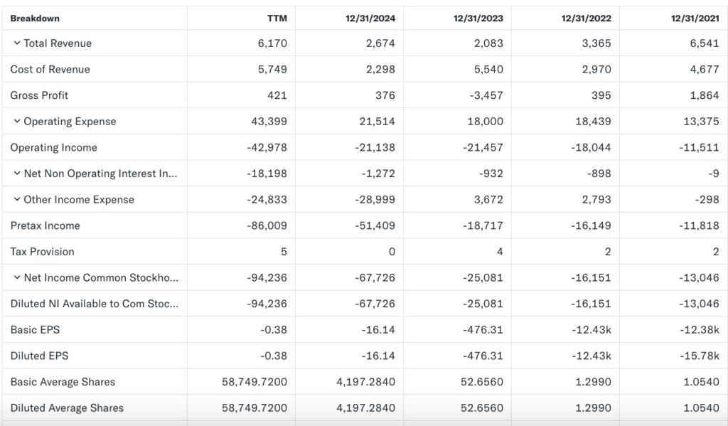728x426 pixels.
Task: Select the Pretax Income row label
Action: (x=45, y=226)
